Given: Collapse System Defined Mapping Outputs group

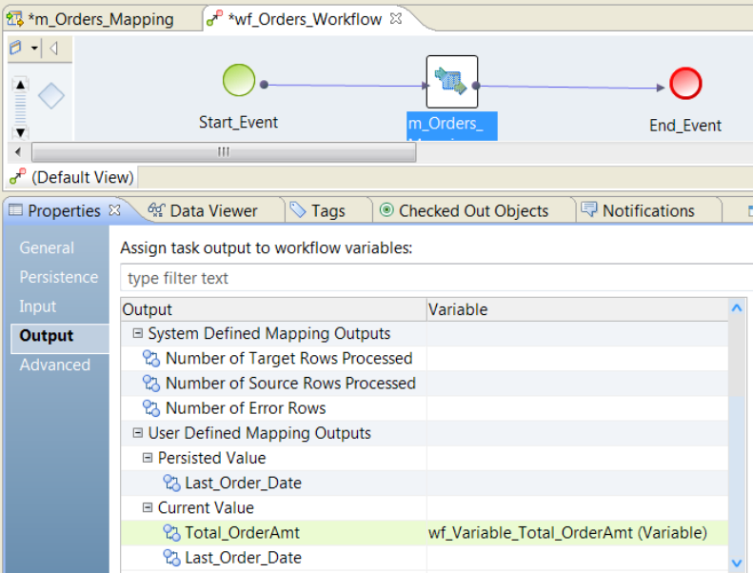Looking at the screenshot, I should pos(138,334).
